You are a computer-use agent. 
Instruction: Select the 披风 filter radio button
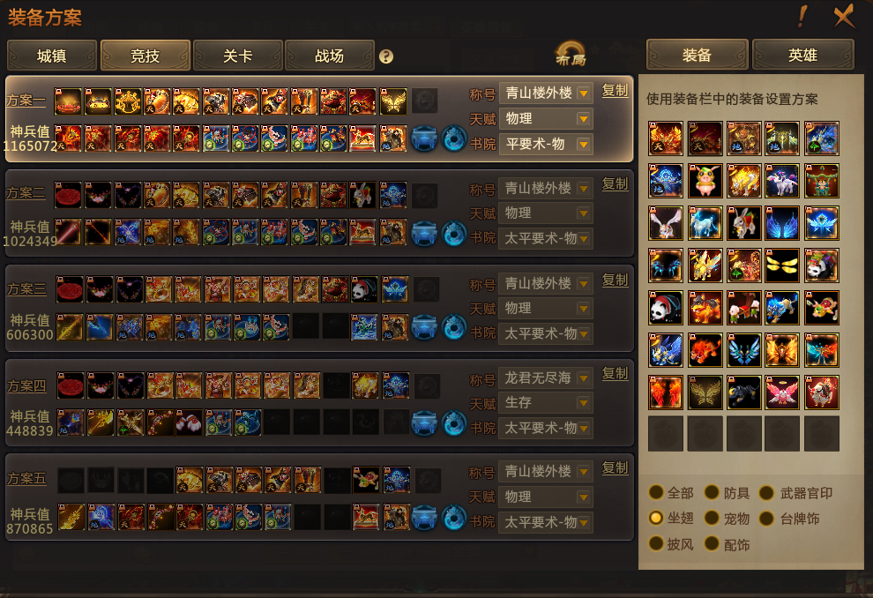pos(656,543)
